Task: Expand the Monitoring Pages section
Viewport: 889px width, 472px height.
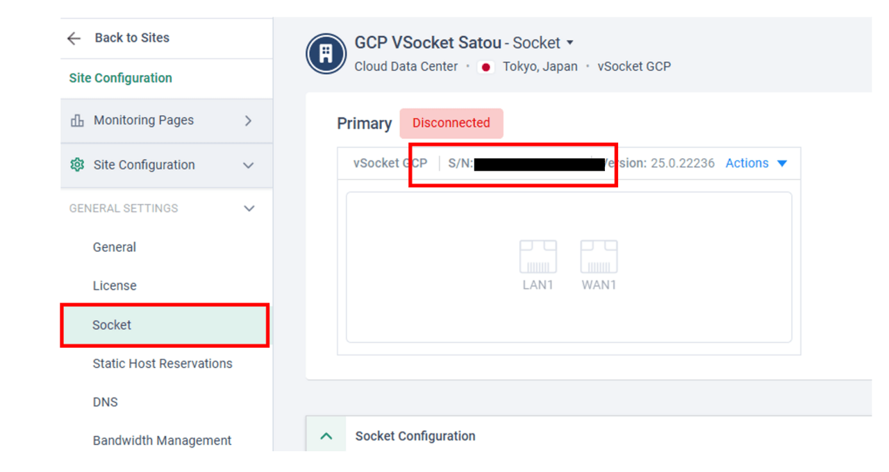Action: (249, 121)
